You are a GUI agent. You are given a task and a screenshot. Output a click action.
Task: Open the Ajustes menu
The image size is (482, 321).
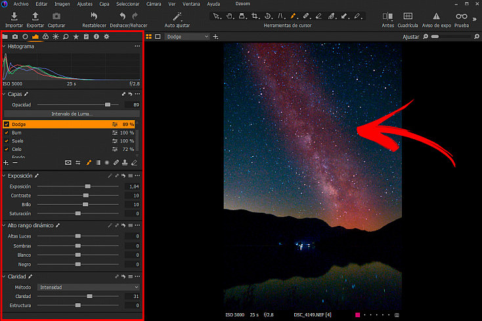tap(85, 4)
